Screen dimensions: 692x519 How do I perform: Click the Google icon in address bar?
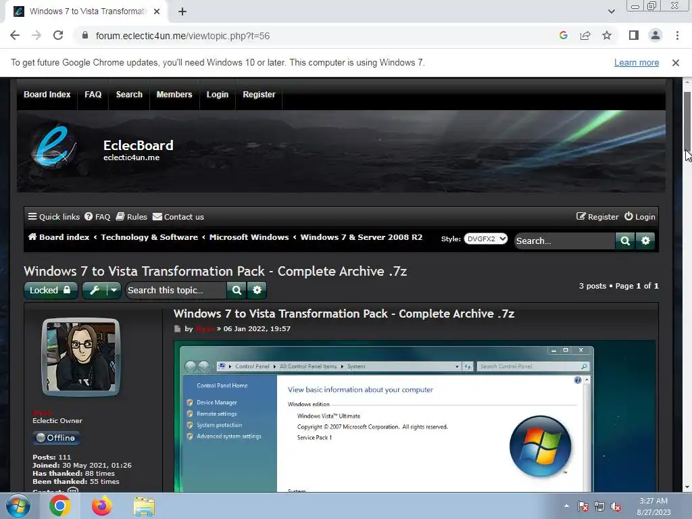pyautogui.click(x=563, y=36)
